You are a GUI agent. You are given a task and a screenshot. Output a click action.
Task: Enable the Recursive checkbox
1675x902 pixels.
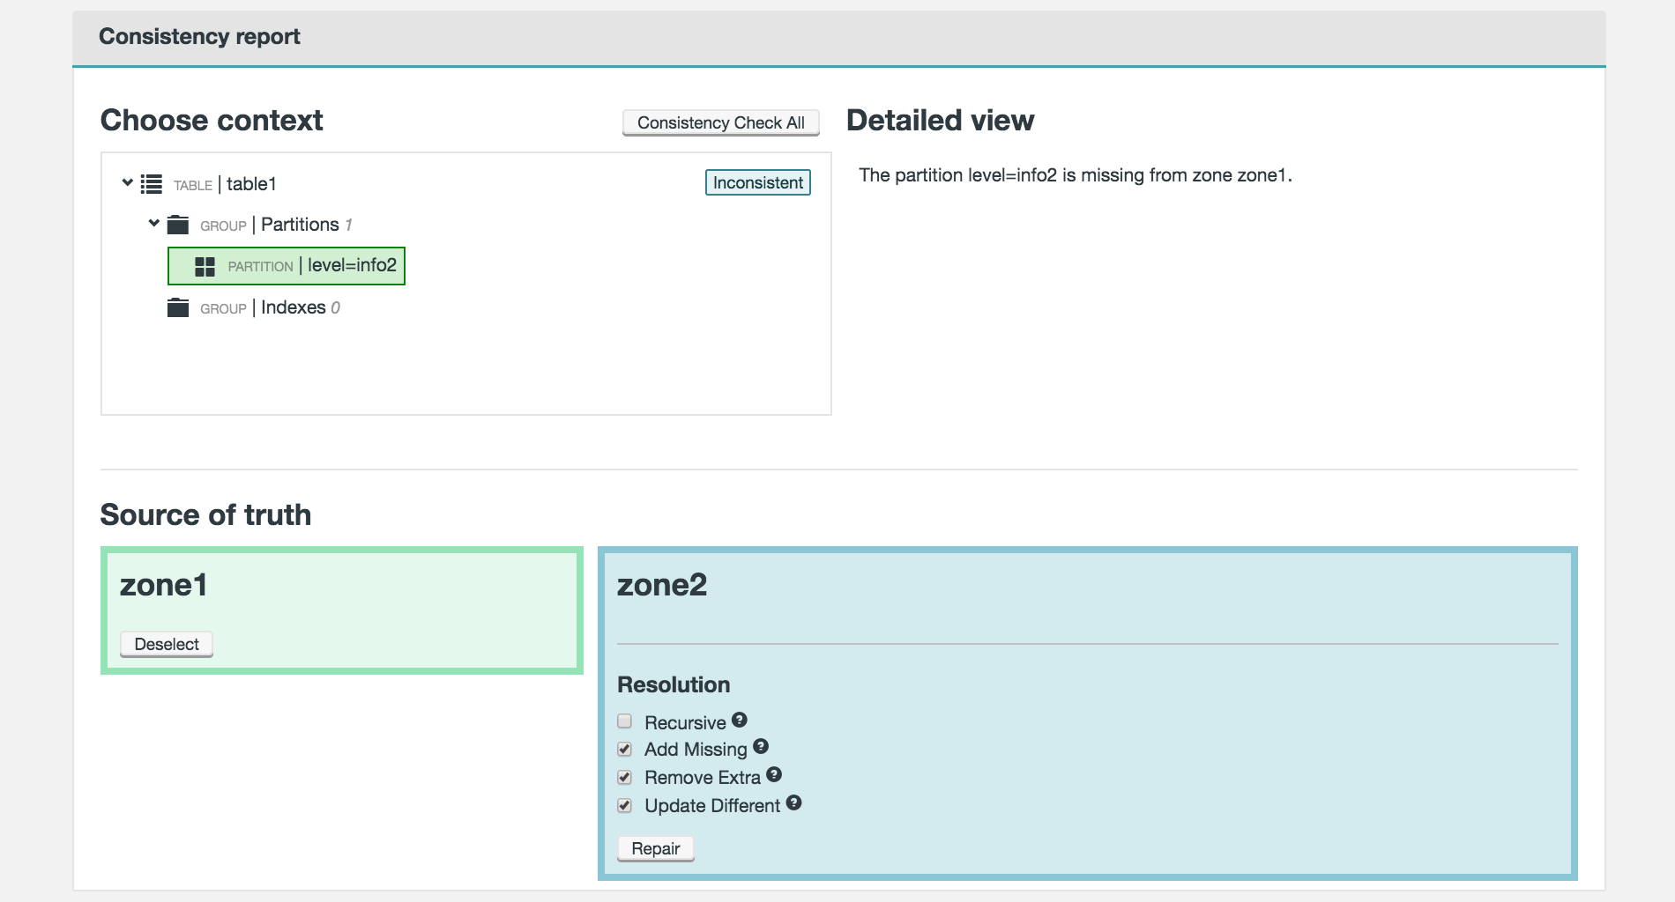(x=625, y=721)
